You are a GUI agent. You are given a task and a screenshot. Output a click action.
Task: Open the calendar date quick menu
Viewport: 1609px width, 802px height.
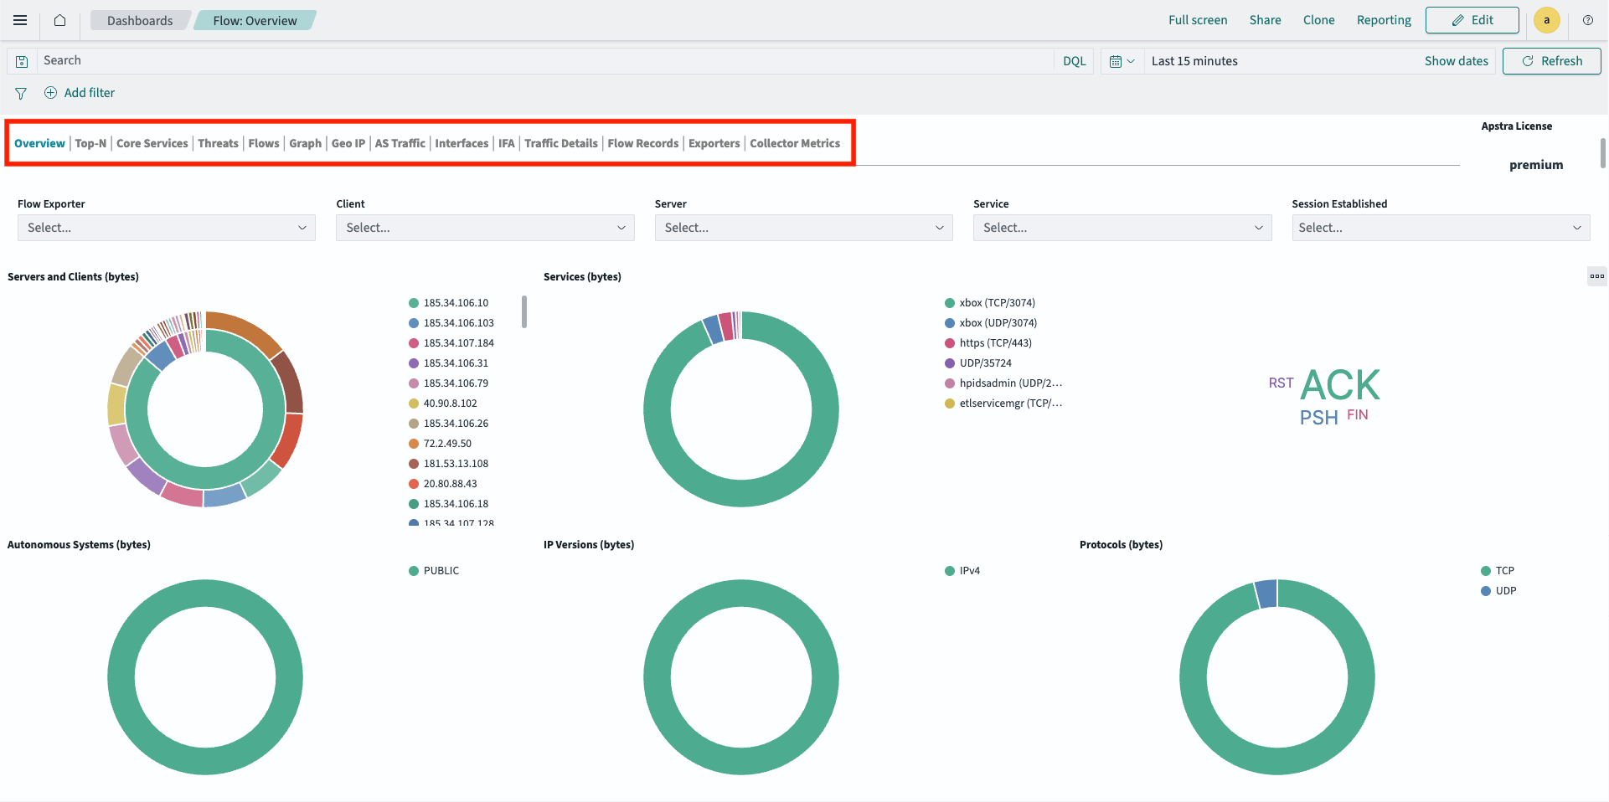pos(1122,61)
